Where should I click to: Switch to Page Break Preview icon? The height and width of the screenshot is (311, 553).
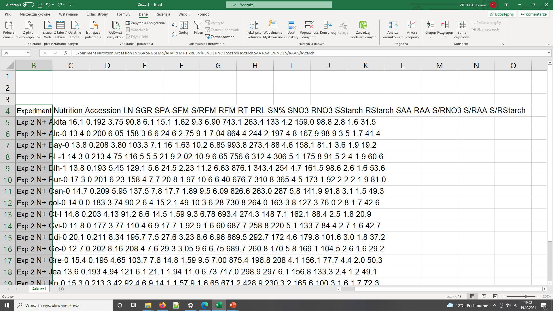495,296
